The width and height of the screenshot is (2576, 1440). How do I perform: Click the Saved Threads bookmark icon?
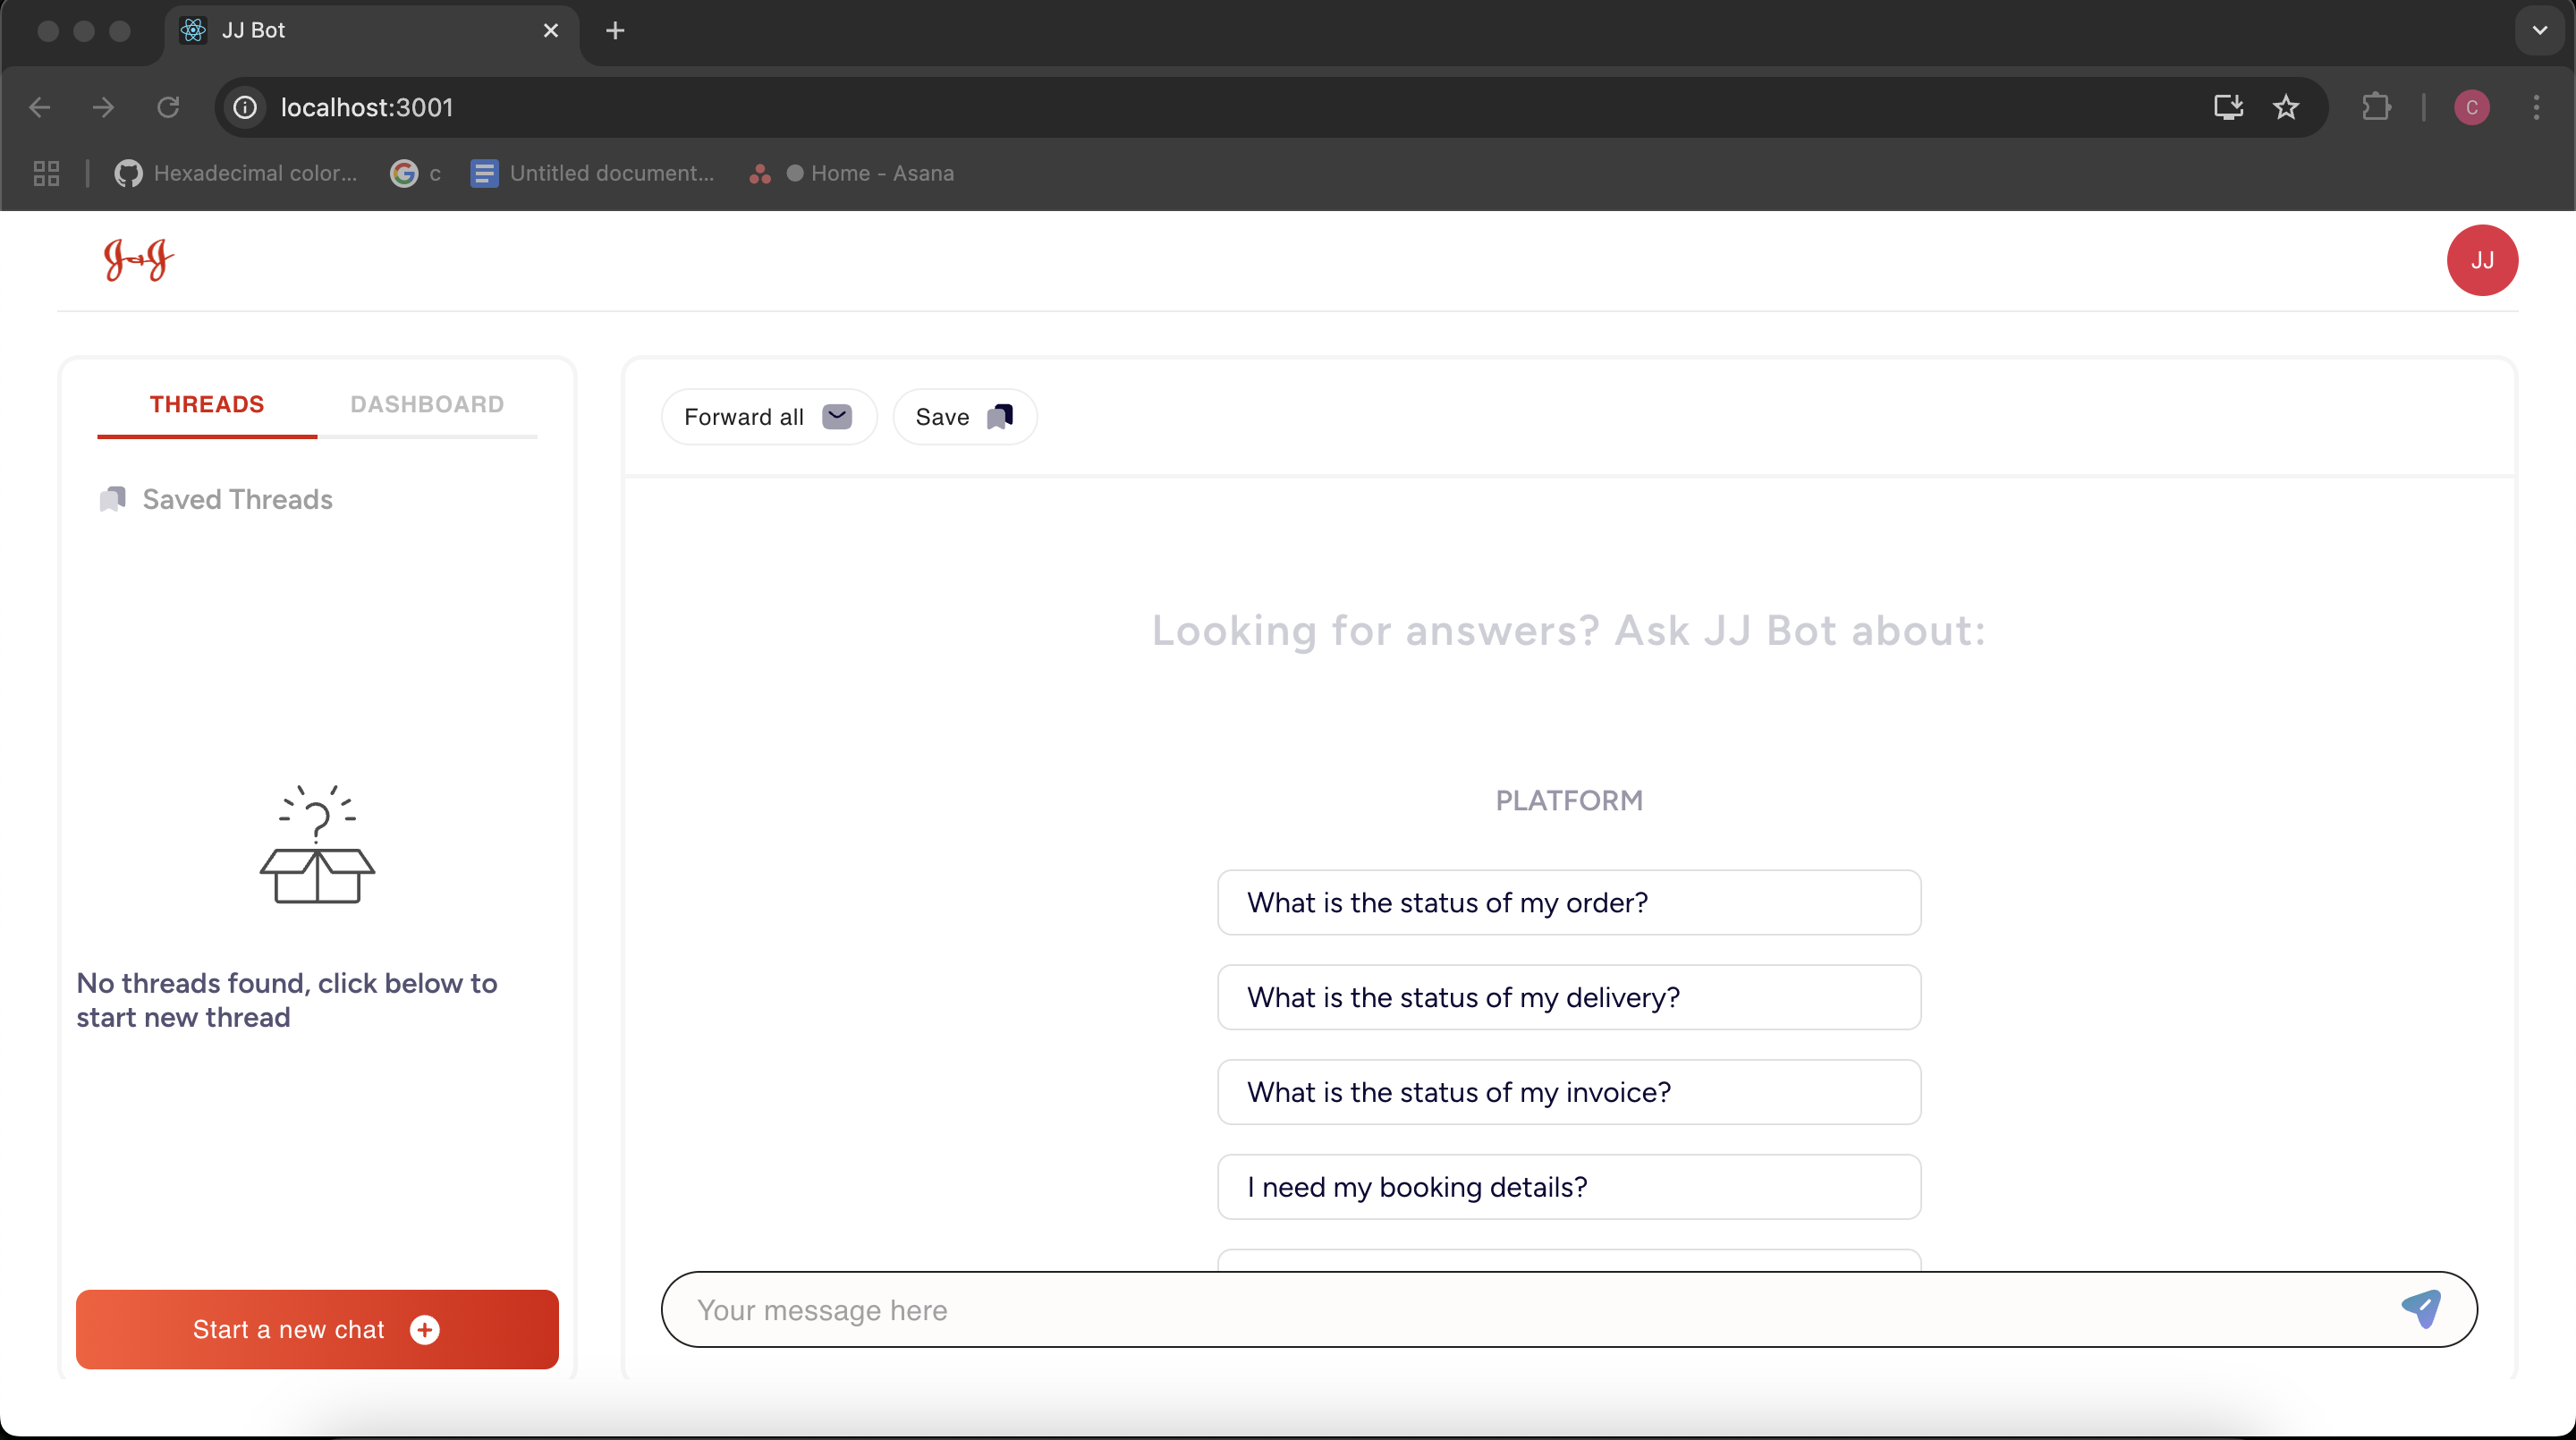pos(113,498)
